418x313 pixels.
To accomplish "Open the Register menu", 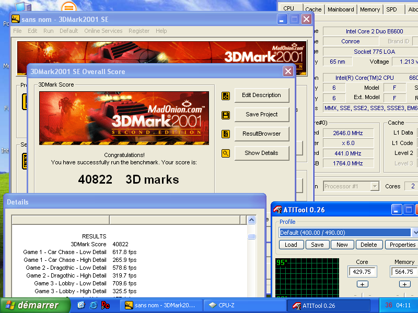I will click(x=139, y=31).
